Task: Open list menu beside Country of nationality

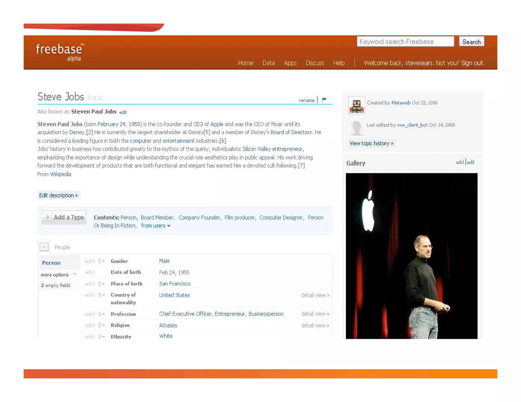Action: 101,295
